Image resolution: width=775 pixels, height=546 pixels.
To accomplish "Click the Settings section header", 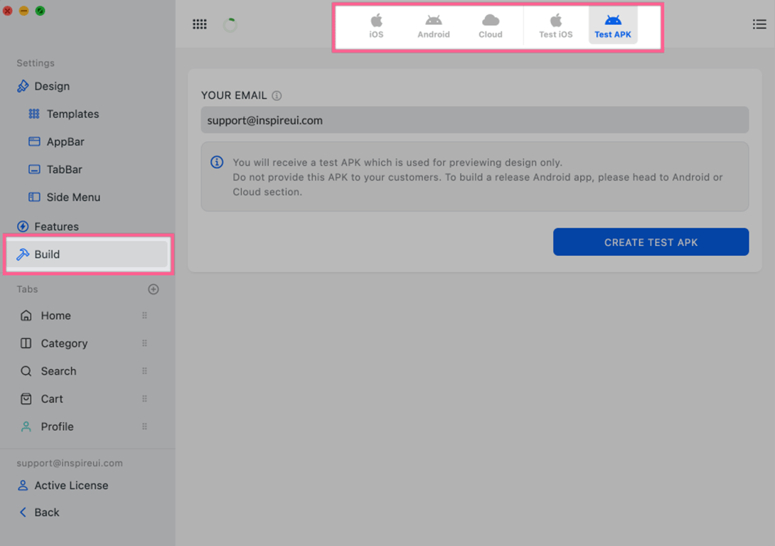I will pyautogui.click(x=36, y=63).
